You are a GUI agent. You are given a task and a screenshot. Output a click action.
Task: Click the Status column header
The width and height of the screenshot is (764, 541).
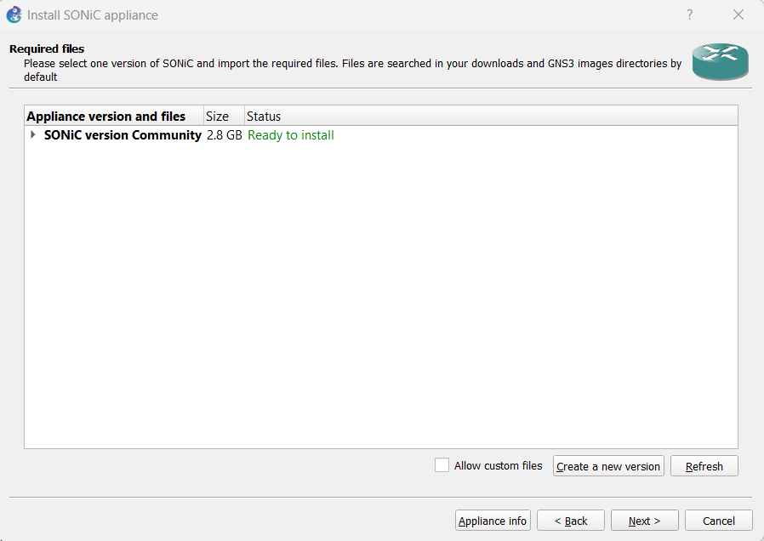click(x=264, y=117)
